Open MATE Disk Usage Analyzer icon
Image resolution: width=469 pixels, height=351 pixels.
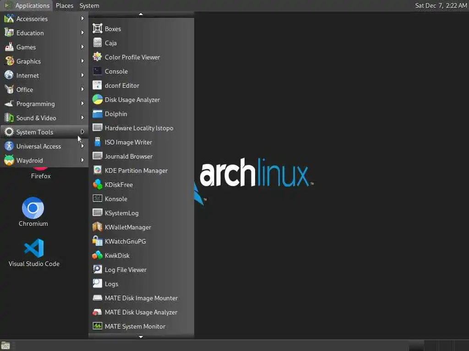tap(98, 312)
